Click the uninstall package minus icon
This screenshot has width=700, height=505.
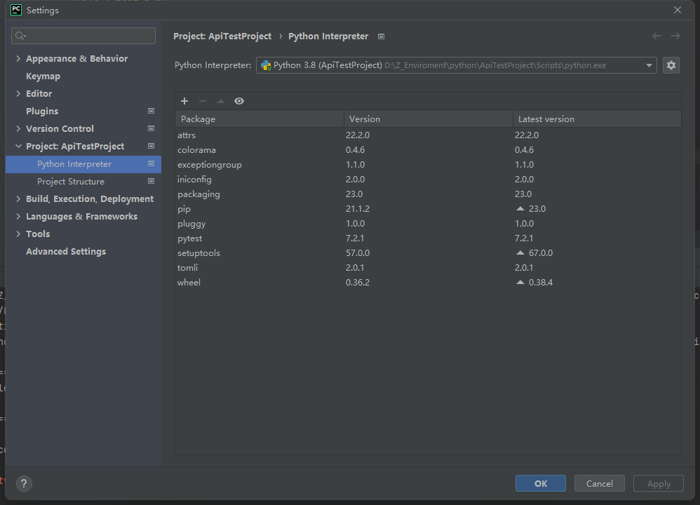pos(203,101)
